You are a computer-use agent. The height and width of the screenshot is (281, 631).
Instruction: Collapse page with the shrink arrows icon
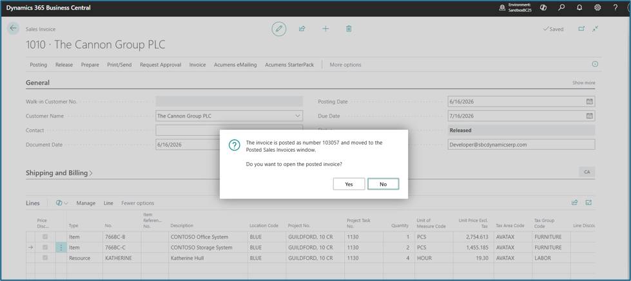pos(595,29)
